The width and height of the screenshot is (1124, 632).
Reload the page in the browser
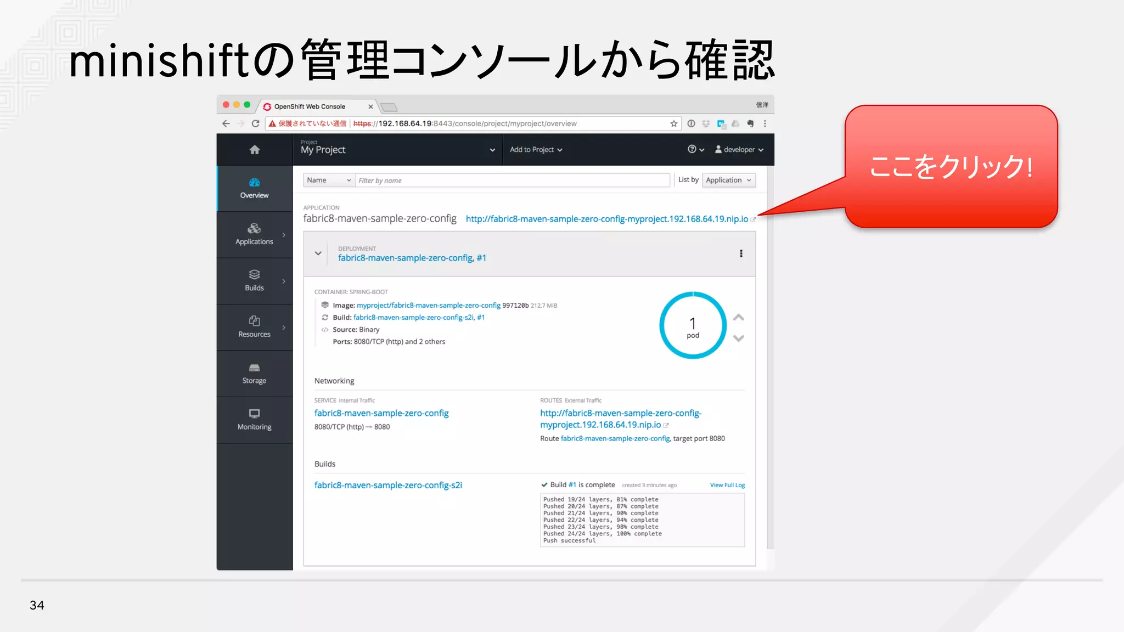coord(255,123)
